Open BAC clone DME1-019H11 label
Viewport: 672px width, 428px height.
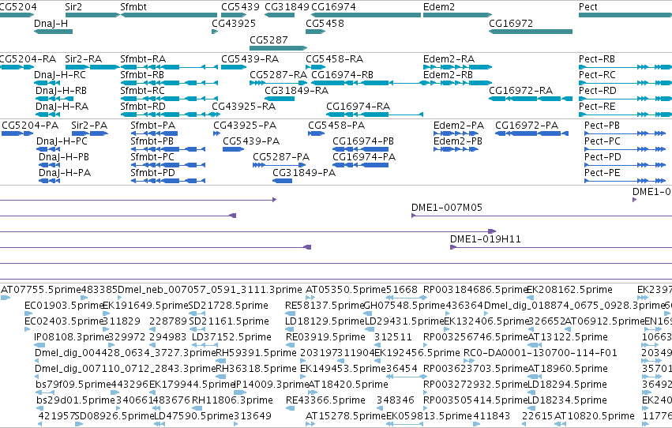click(486, 239)
